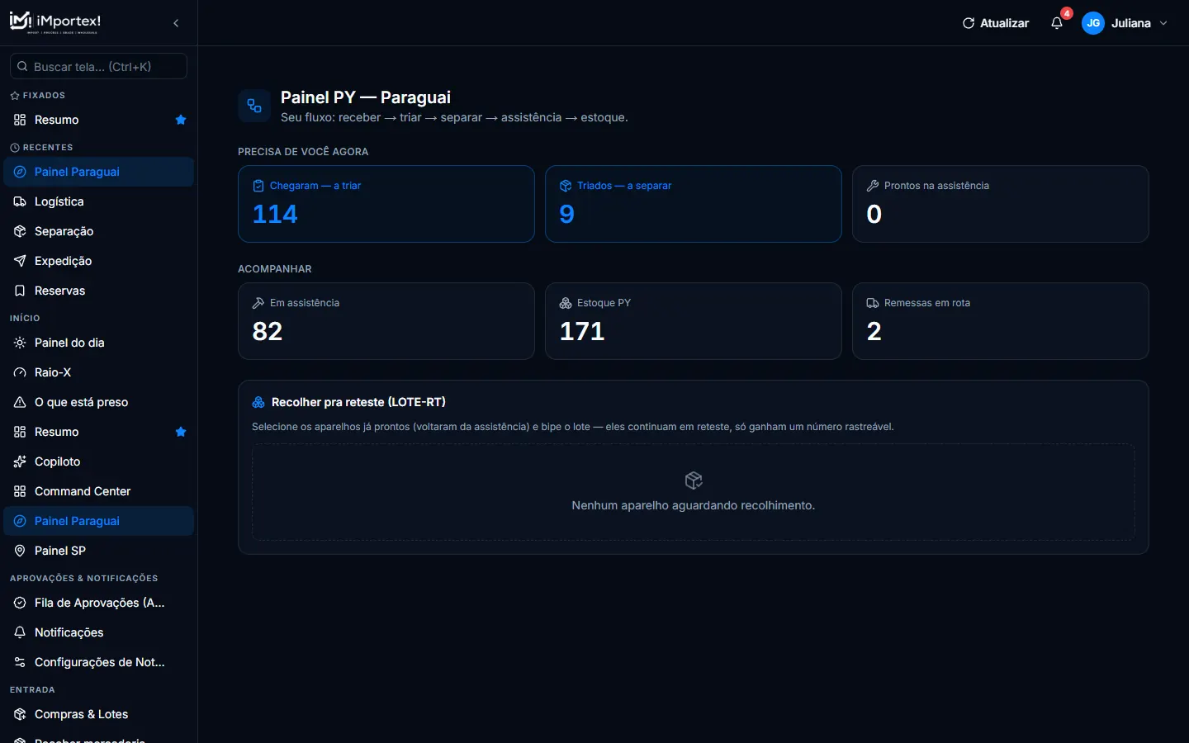Open Compras & Lotes in Entrada
The height and width of the screenshot is (743, 1189).
98,714
